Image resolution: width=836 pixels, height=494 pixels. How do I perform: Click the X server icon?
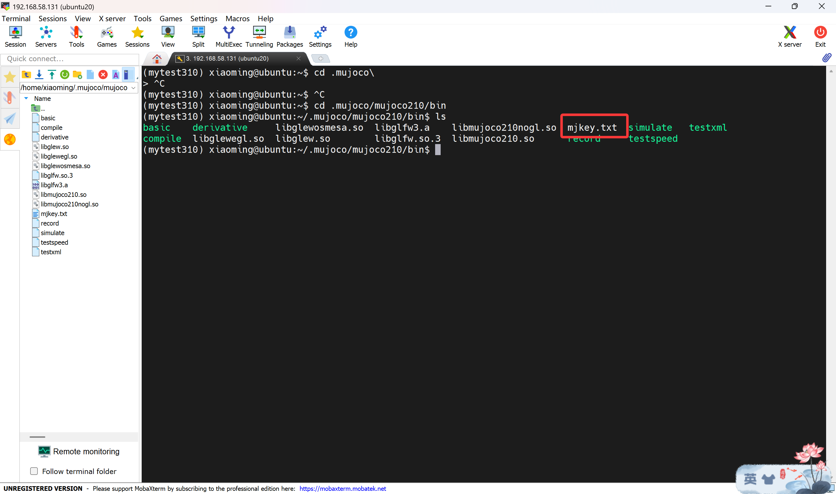[789, 36]
